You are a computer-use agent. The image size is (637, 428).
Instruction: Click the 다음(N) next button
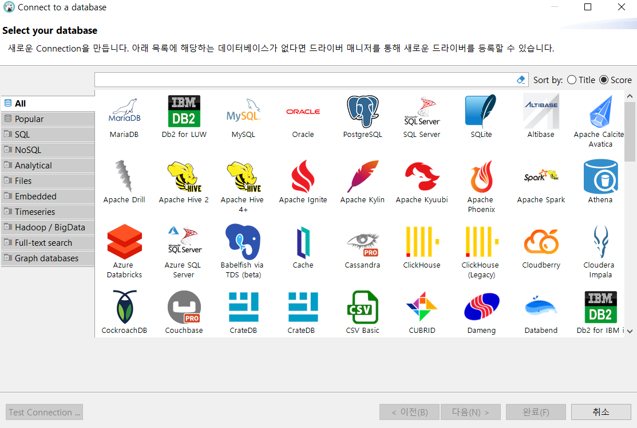coord(470,412)
